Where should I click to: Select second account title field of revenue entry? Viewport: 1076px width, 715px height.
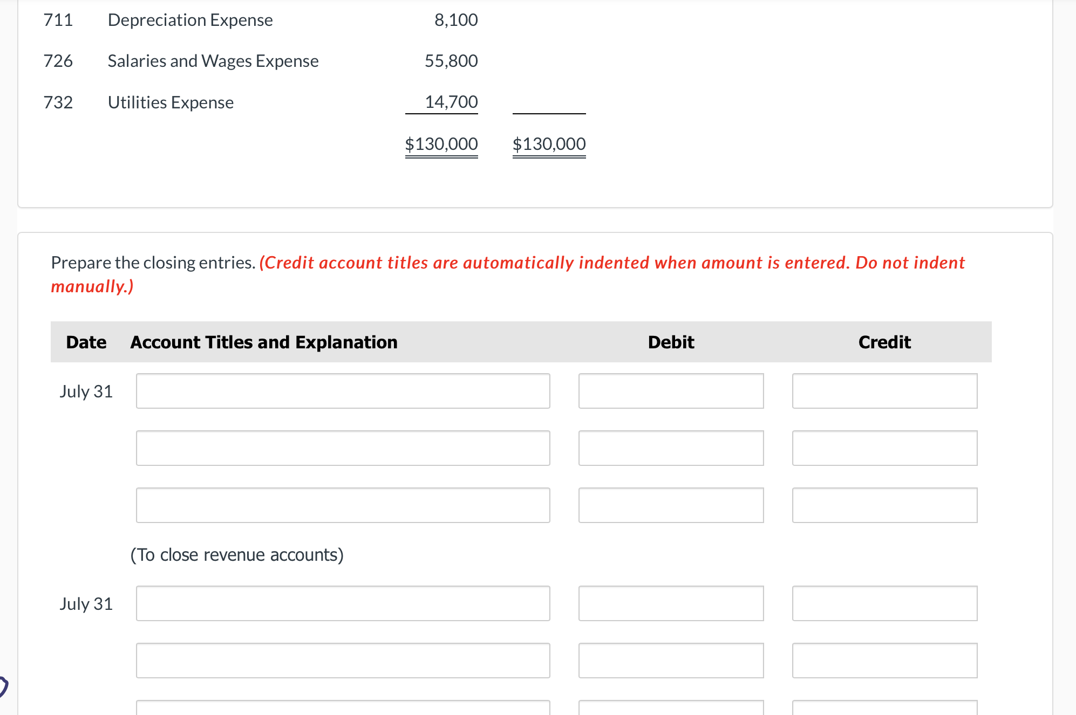(343, 448)
